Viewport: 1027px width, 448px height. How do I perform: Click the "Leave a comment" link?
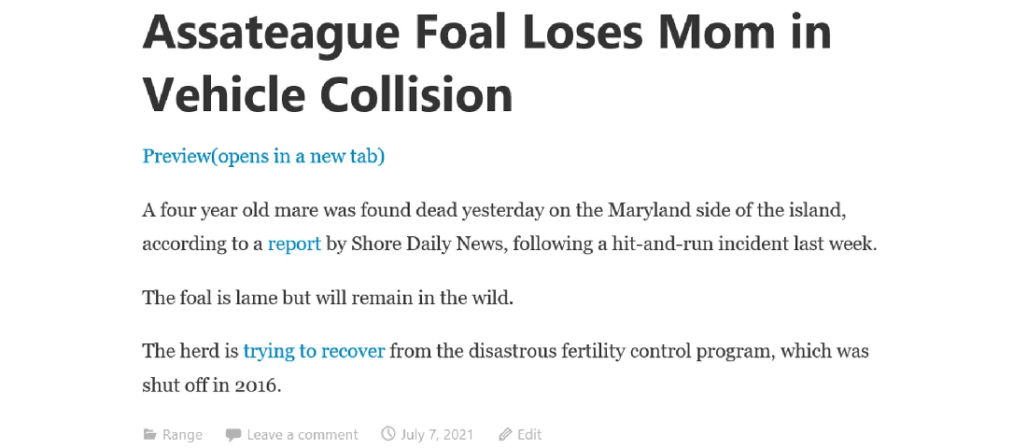tap(302, 435)
